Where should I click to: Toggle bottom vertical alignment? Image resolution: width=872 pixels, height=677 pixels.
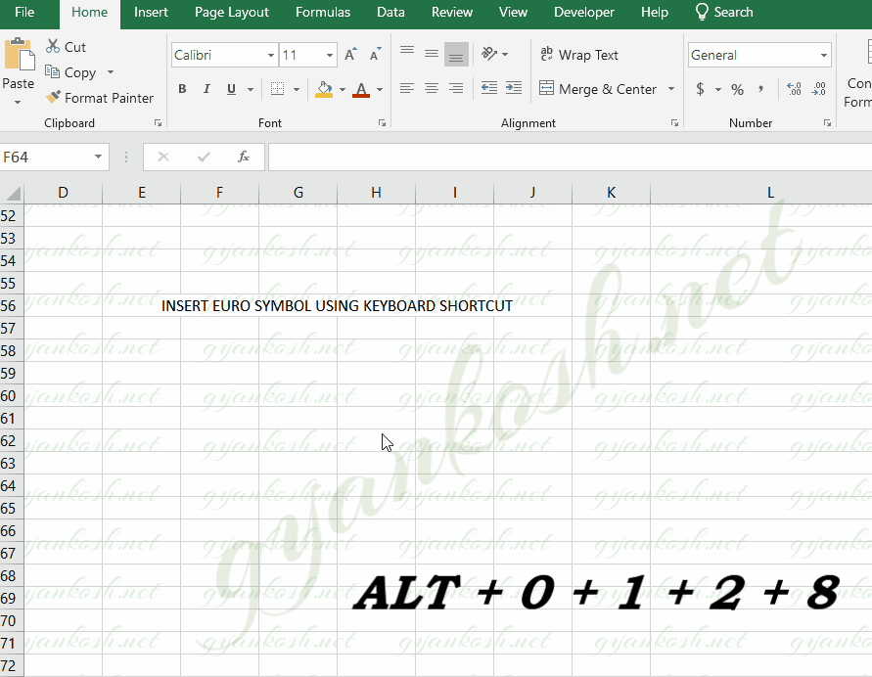point(456,55)
